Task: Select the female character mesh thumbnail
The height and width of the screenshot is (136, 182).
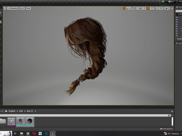Action: coord(11,121)
